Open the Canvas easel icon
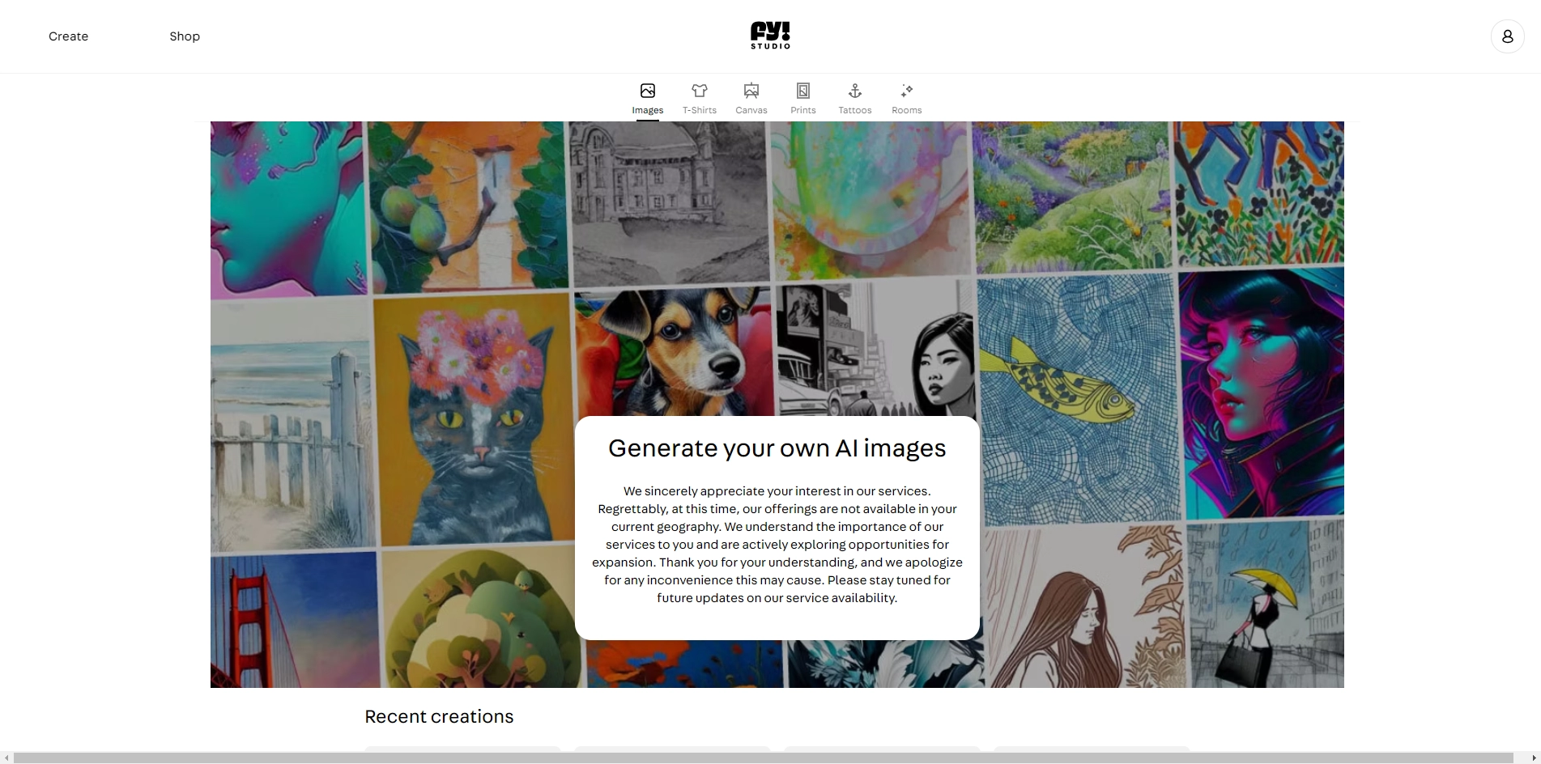Screen dimensions: 1541x764 [x=751, y=91]
